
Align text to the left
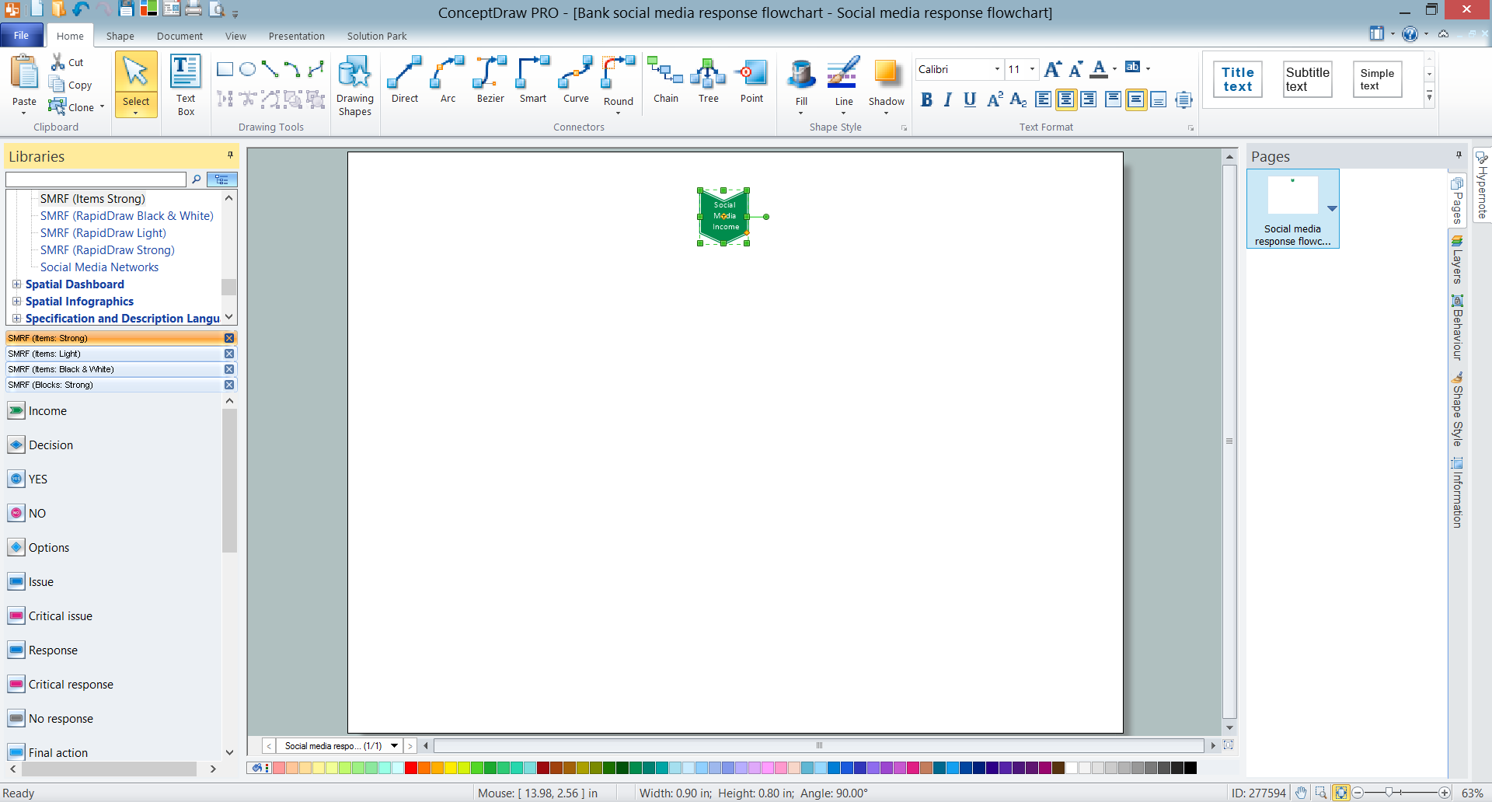point(1044,99)
